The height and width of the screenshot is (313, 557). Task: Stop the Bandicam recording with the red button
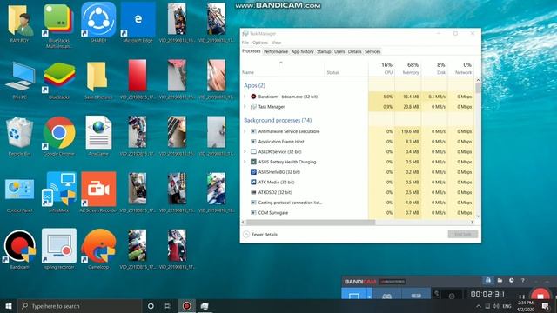[x=540, y=296]
